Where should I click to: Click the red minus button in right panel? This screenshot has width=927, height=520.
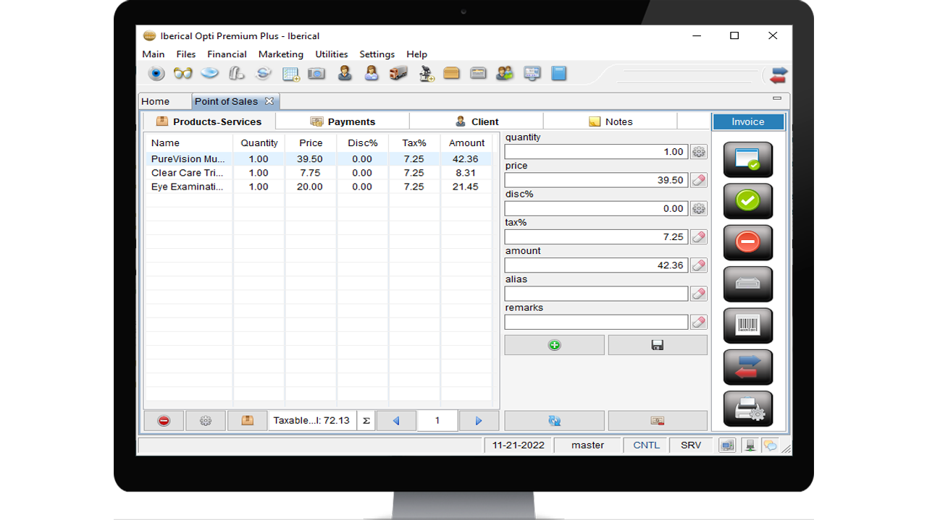tap(747, 242)
